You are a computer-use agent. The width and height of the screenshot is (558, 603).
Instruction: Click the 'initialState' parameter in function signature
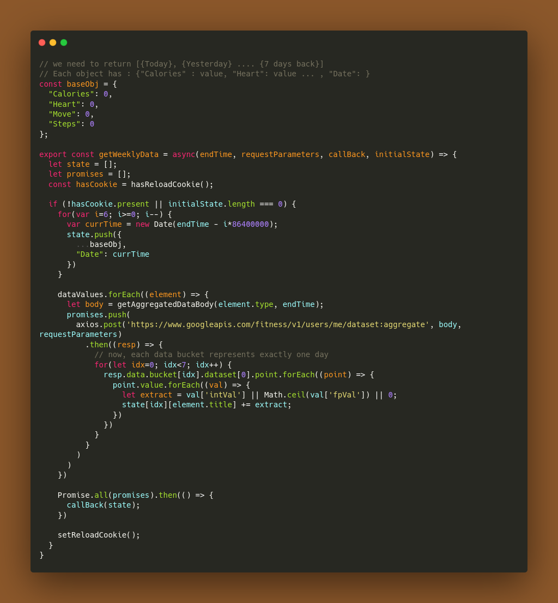[402, 154]
